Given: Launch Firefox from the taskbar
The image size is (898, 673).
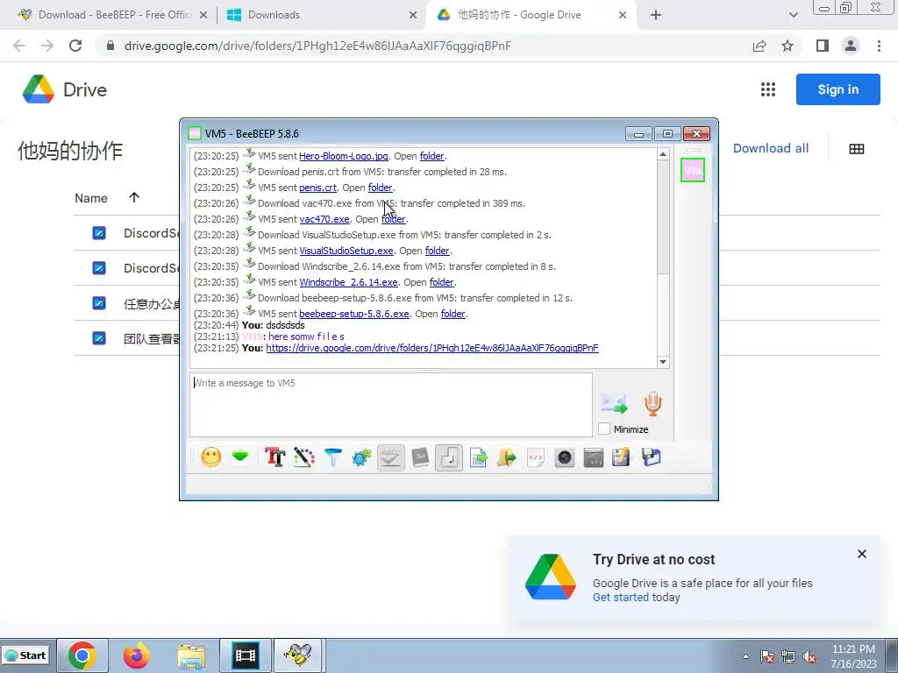Looking at the screenshot, I should pyautogui.click(x=136, y=655).
